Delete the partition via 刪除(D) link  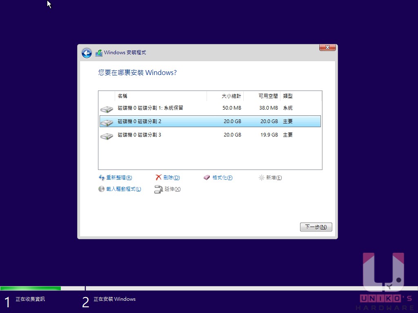point(171,178)
